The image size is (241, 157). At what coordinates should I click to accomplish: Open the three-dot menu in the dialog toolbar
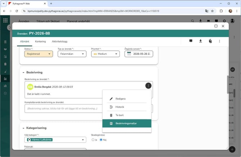tap(219, 41)
